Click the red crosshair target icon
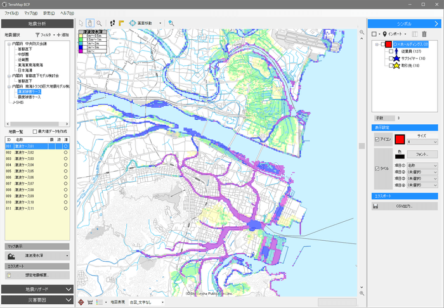Image resolution: width=444 pixels, height=308 pixels. coord(81,302)
